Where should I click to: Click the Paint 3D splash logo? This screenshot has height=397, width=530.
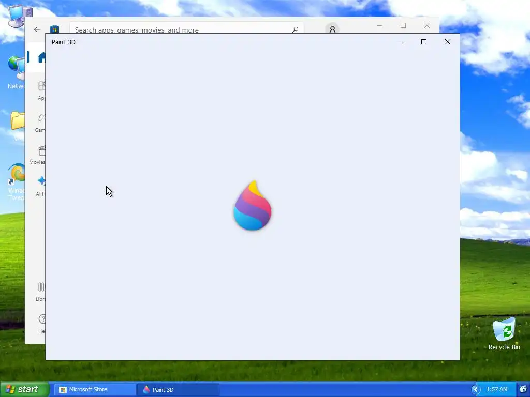coord(253,205)
